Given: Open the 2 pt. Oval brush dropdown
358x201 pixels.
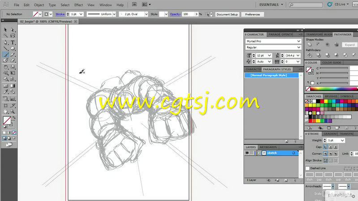Looking at the screenshot, I should click(x=146, y=14).
